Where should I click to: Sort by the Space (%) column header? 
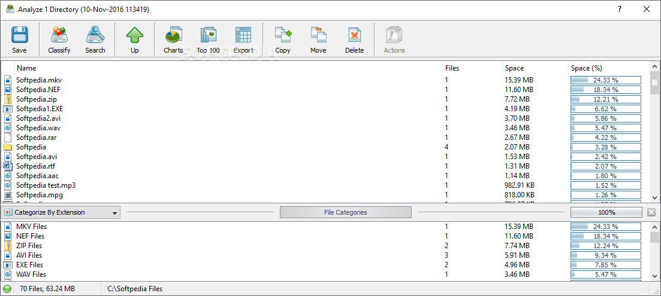pos(609,68)
